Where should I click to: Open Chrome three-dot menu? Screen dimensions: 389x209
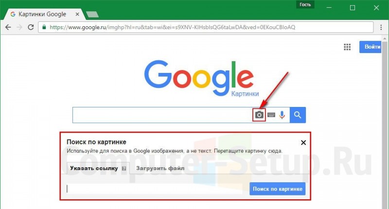381,27
